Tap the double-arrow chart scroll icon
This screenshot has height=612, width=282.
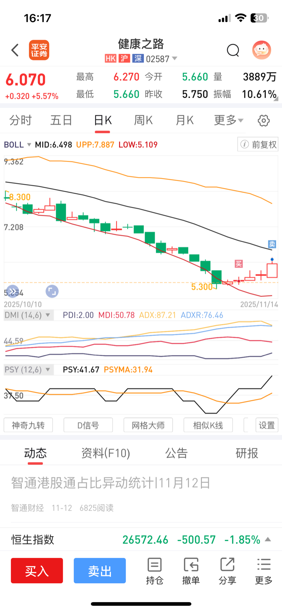point(12,291)
